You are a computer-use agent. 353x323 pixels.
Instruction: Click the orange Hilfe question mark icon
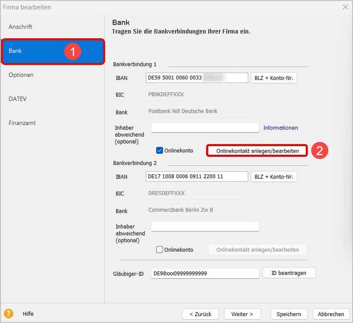(x=9, y=314)
